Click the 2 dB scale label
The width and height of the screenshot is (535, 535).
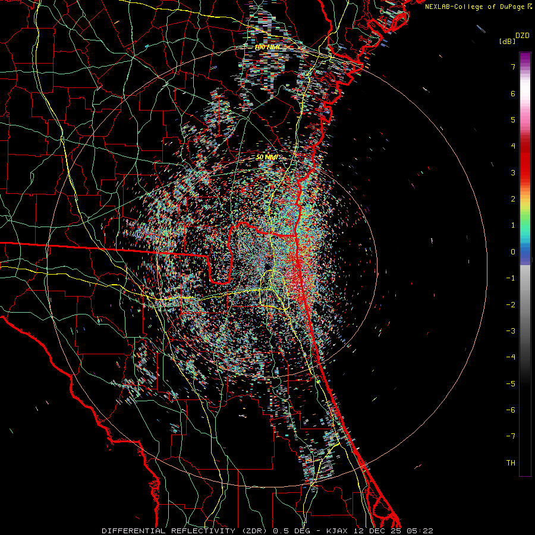[513, 199]
